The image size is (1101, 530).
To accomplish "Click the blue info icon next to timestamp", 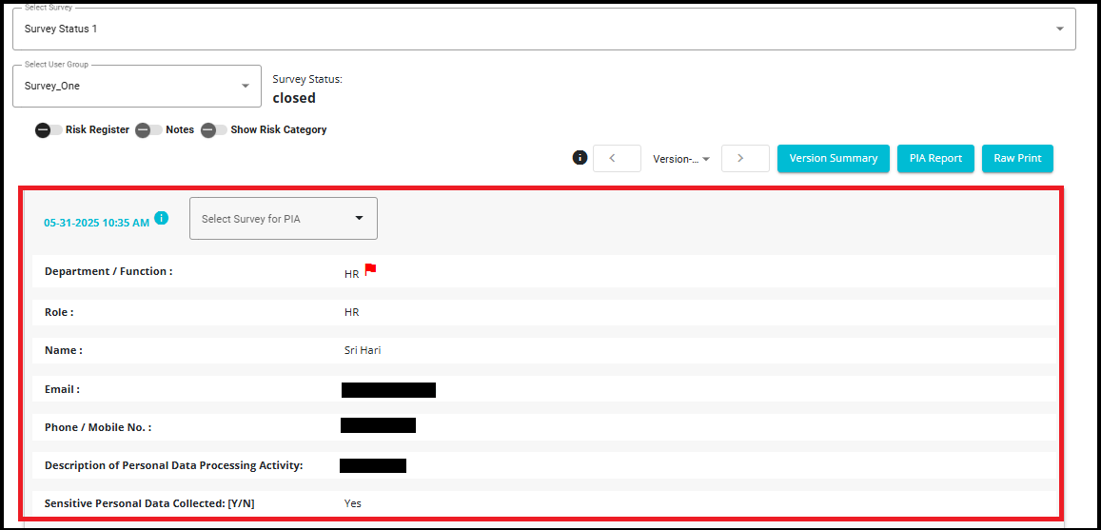I will [162, 218].
